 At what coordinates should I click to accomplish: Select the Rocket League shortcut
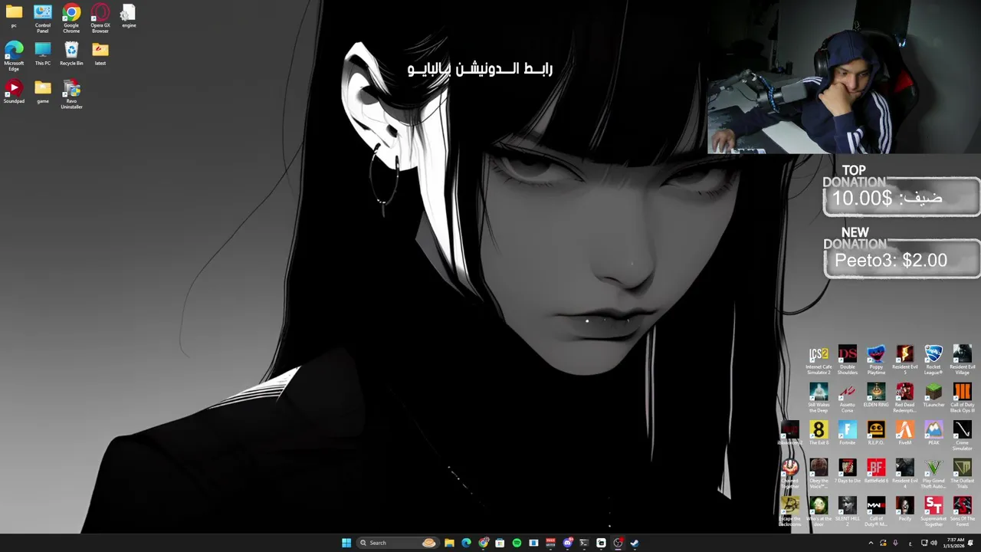[x=933, y=361]
